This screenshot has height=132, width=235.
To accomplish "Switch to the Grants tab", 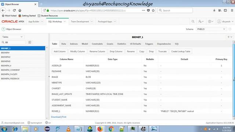I will pos(110,44).
